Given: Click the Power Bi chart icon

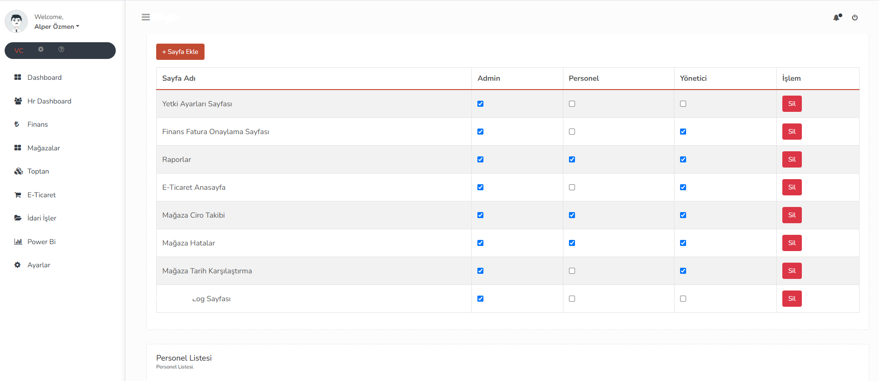Looking at the screenshot, I should coord(18,242).
